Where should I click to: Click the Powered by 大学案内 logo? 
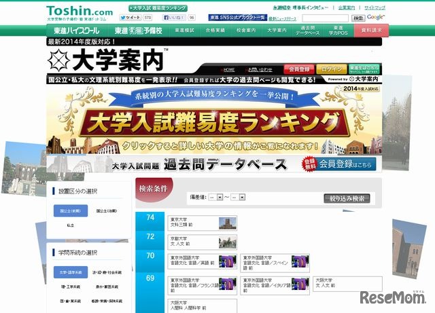pos(353,79)
